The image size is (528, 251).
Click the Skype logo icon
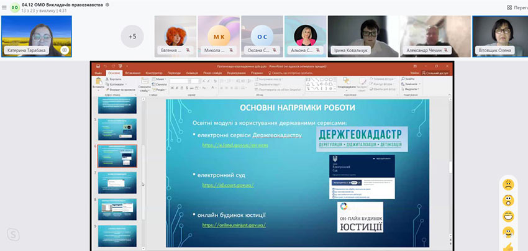pos(12,234)
